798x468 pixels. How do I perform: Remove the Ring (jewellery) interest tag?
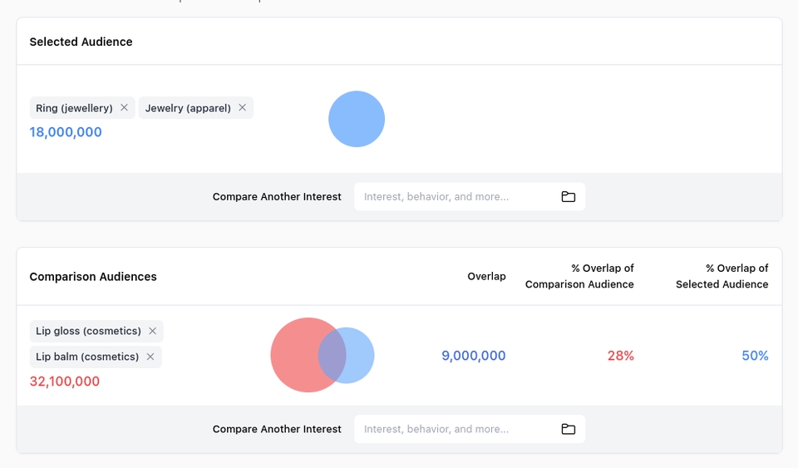[x=124, y=108]
